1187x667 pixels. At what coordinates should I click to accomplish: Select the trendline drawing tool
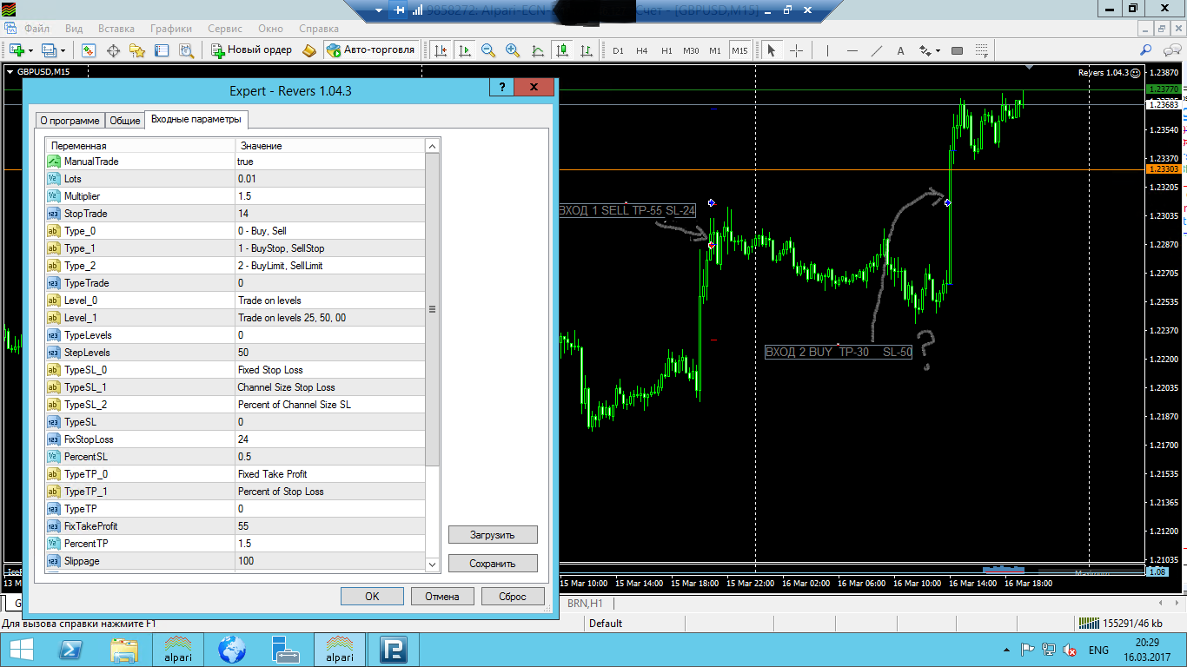tap(877, 50)
